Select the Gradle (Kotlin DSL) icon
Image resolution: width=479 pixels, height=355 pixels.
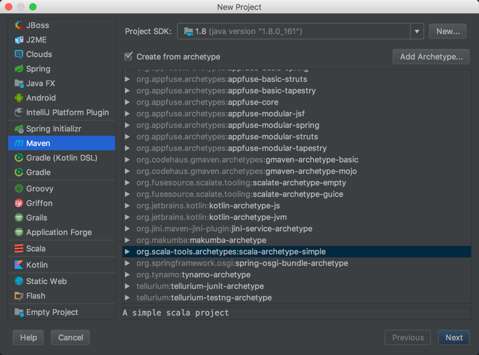click(19, 158)
